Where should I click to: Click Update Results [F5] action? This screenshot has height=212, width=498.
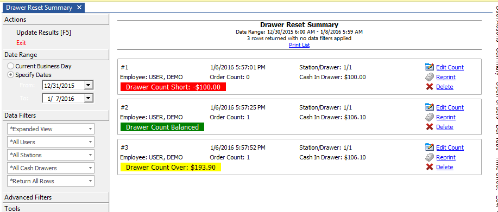pos(43,33)
